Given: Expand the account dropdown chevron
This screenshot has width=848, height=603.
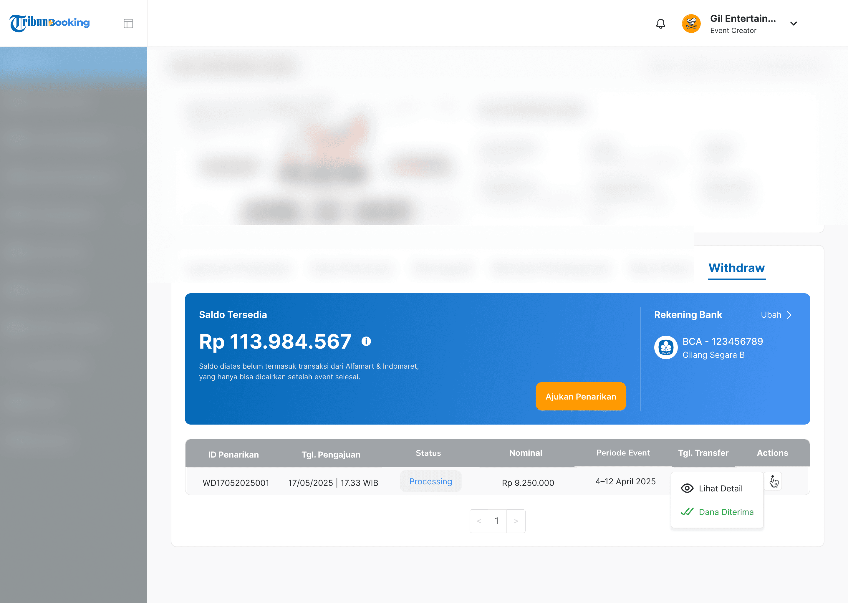Looking at the screenshot, I should [x=794, y=23].
